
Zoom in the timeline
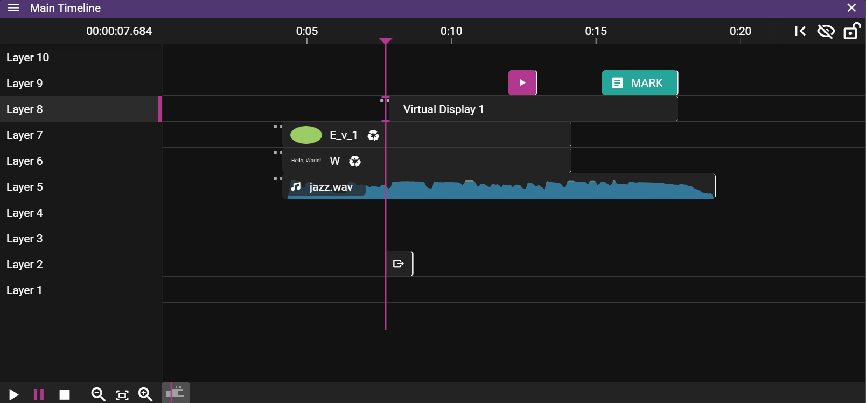145,394
